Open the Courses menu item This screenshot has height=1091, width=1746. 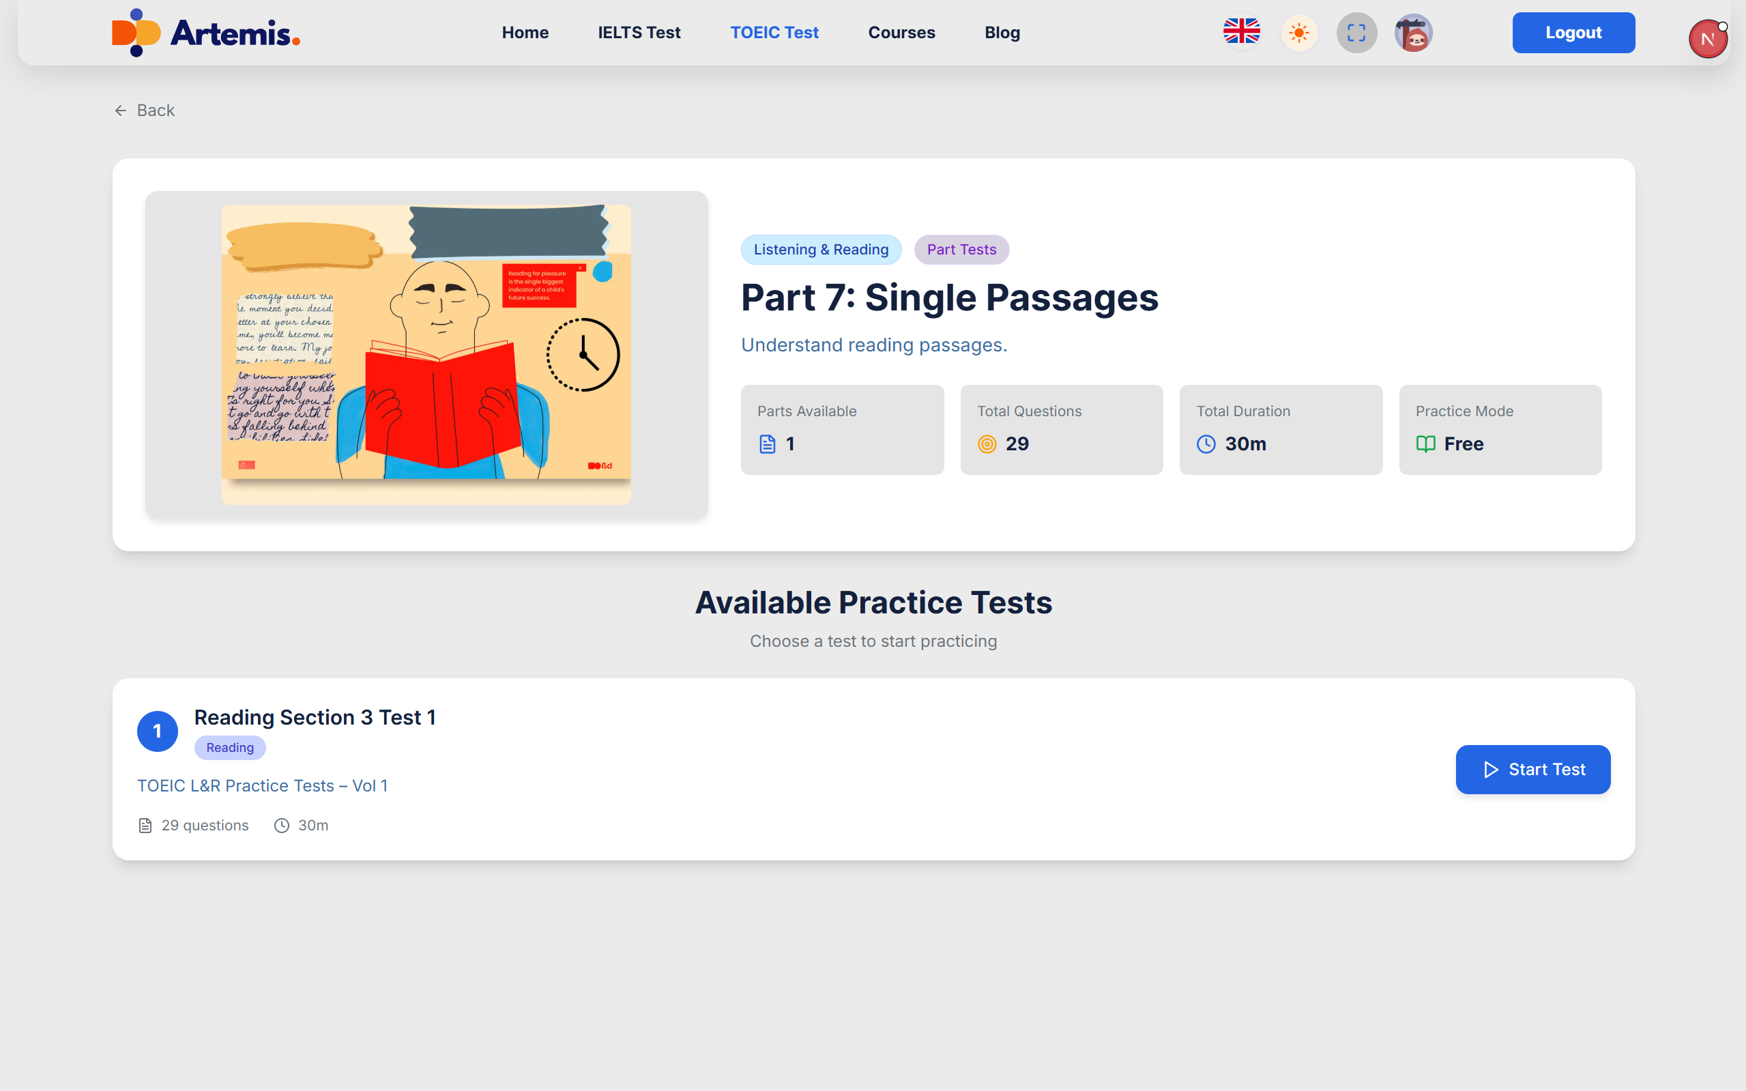901,33
